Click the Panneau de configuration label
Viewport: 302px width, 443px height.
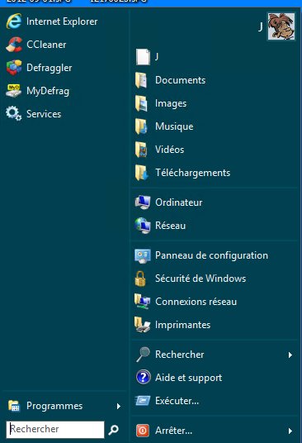pyautogui.click(x=211, y=255)
